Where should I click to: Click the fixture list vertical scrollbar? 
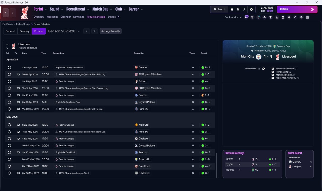[x=216, y=165]
